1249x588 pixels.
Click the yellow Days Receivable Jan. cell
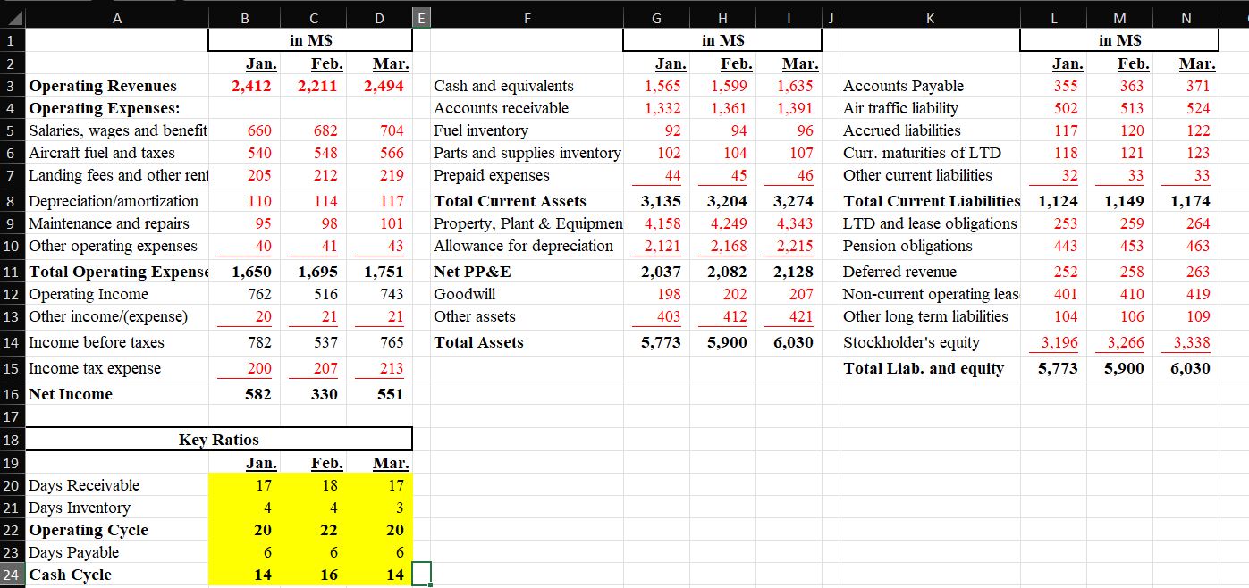(x=245, y=485)
